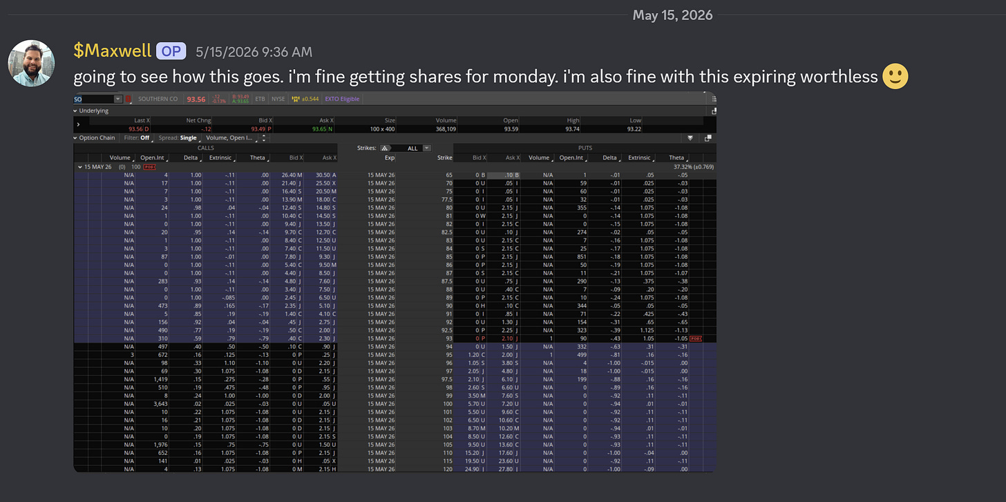Collapse the Underlying section chevron
The width and height of the screenshot is (1006, 502).
76,110
